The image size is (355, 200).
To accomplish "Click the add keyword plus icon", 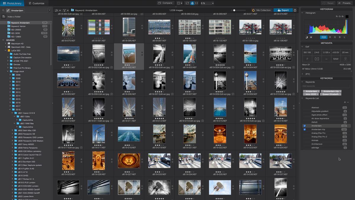I will pyautogui.click(x=345, y=102).
